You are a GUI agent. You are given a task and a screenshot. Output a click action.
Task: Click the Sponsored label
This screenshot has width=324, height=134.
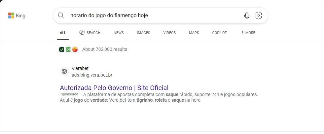[x=69, y=94]
